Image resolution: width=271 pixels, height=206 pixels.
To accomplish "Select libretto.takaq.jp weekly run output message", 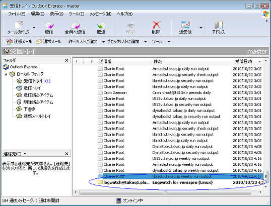I will pos(180,176).
